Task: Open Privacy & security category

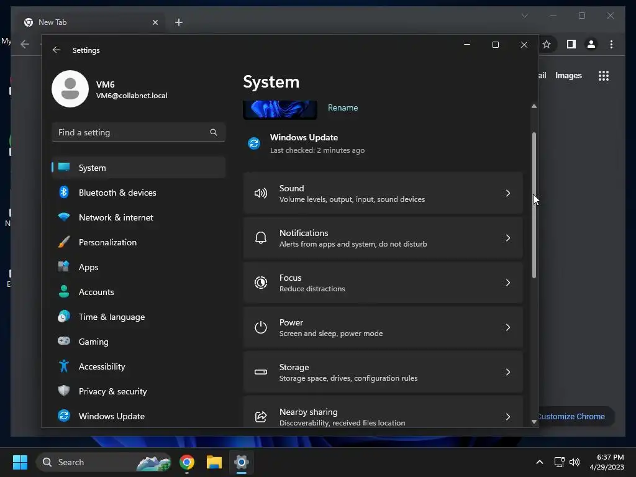Action: (139, 391)
